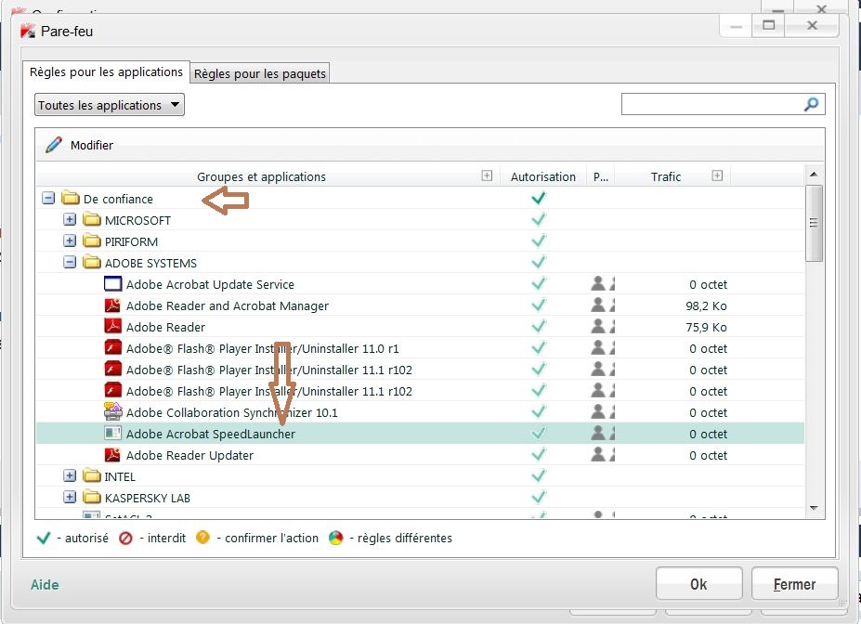Click Flash Player Installer 11.0 r1 icon
Screen dimensions: 861x624
point(112,348)
